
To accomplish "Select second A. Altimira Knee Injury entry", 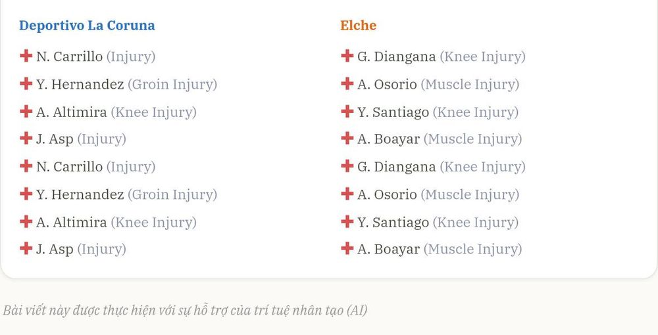I will (x=108, y=223).
